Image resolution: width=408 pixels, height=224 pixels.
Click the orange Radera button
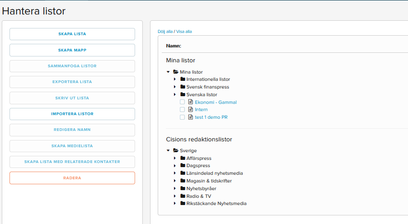[x=72, y=178]
